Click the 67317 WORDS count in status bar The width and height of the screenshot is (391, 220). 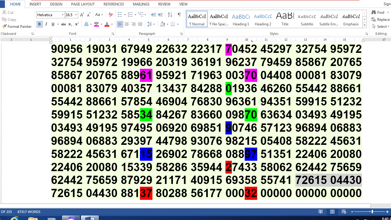pos(29,212)
